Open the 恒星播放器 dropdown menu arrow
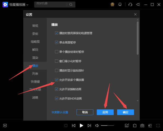 [x=27, y=5]
